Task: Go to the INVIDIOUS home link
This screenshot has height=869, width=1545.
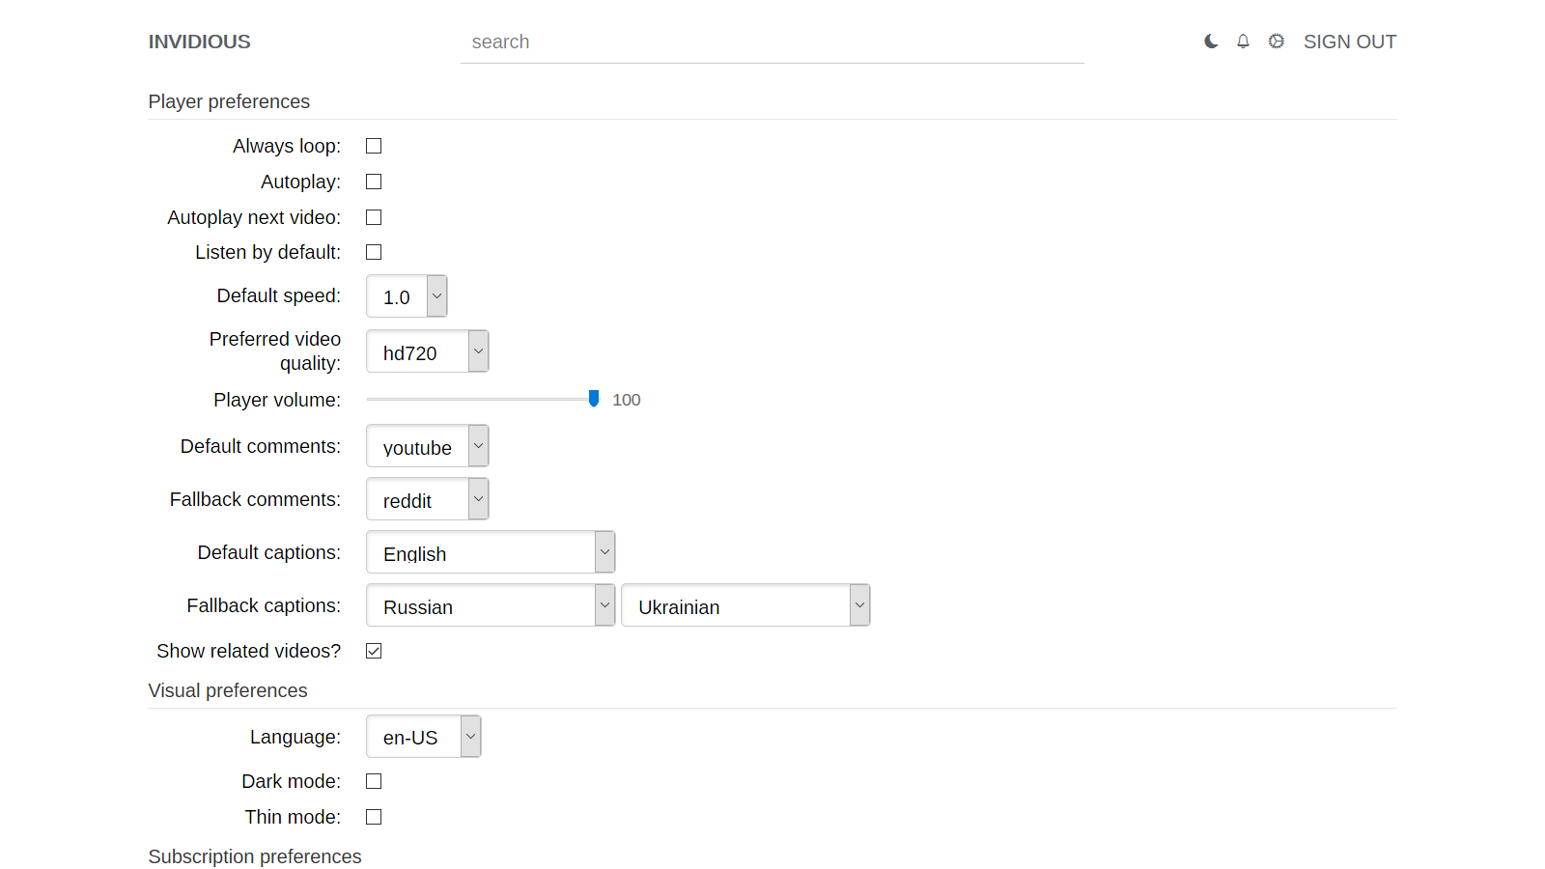Action: pyautogui.click(x=199, y=42)
